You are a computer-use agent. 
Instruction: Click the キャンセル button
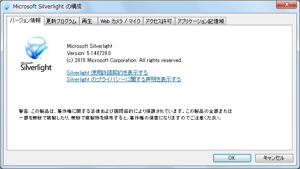[274, 158]
